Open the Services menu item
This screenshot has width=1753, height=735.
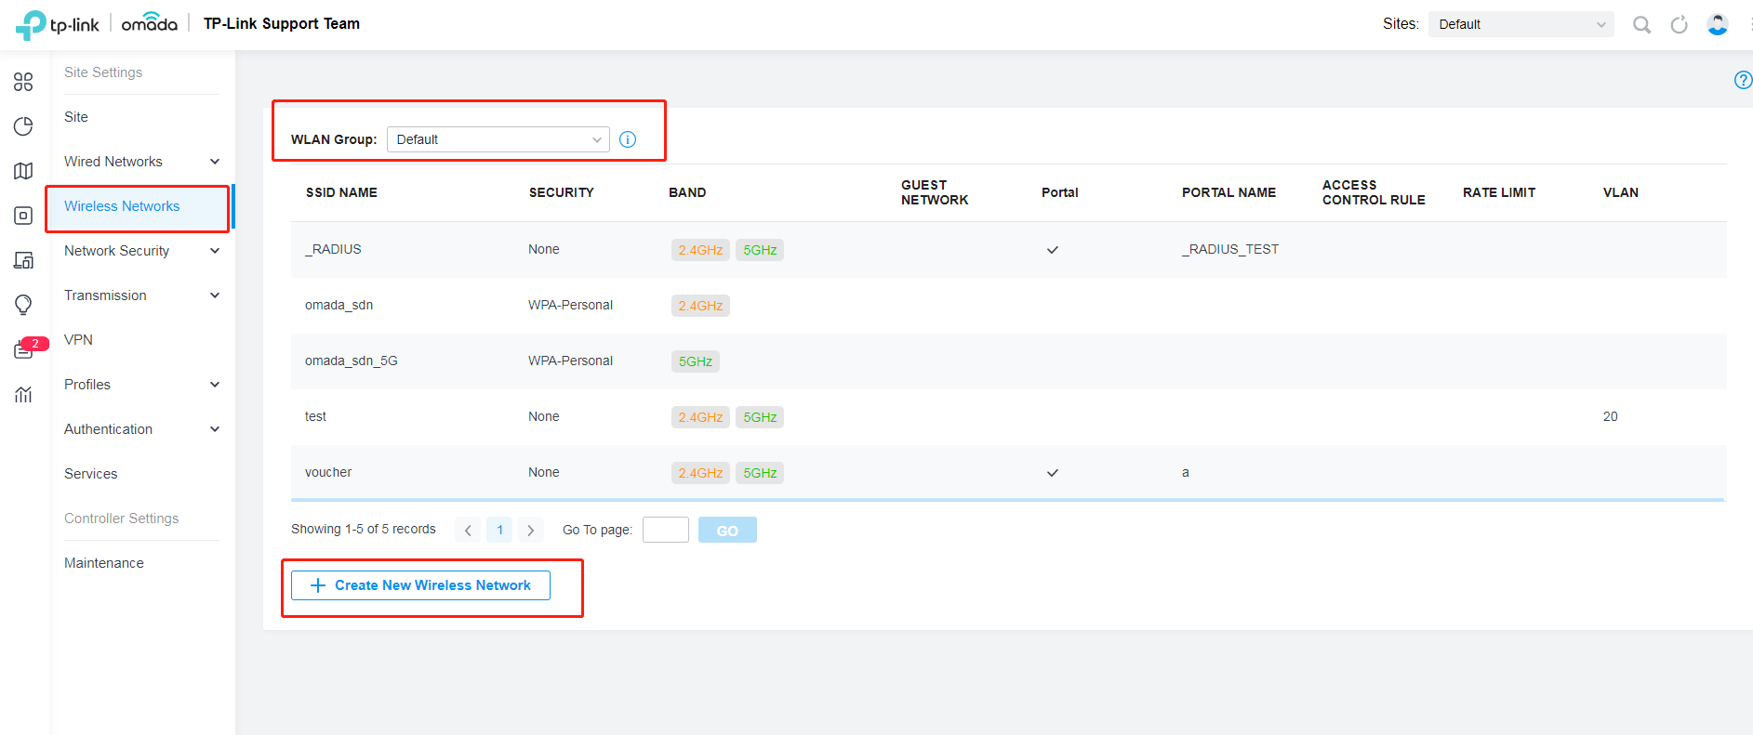90,474
